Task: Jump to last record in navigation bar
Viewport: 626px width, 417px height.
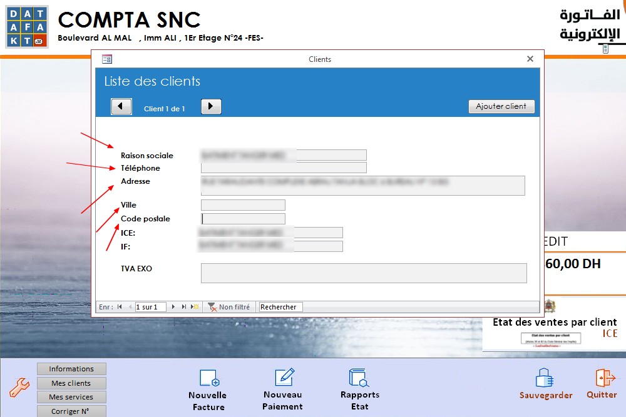Action: point(183,307)
